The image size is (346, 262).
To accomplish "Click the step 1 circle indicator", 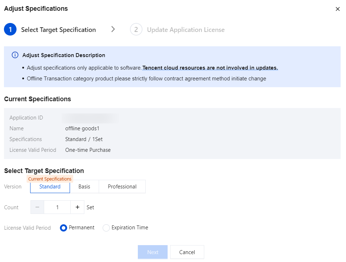I will (x=10, y=30).
